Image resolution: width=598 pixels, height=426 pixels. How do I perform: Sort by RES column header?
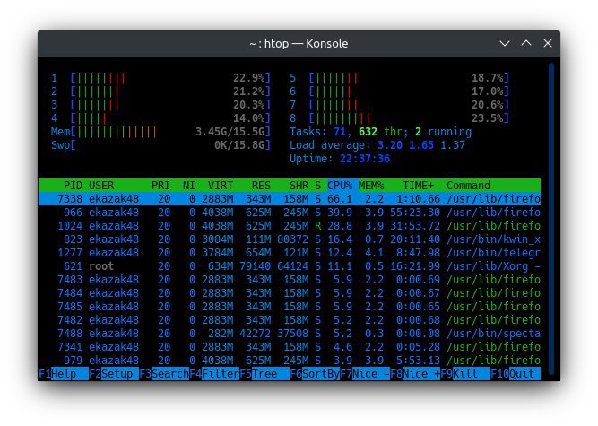[x=261, y=186]
